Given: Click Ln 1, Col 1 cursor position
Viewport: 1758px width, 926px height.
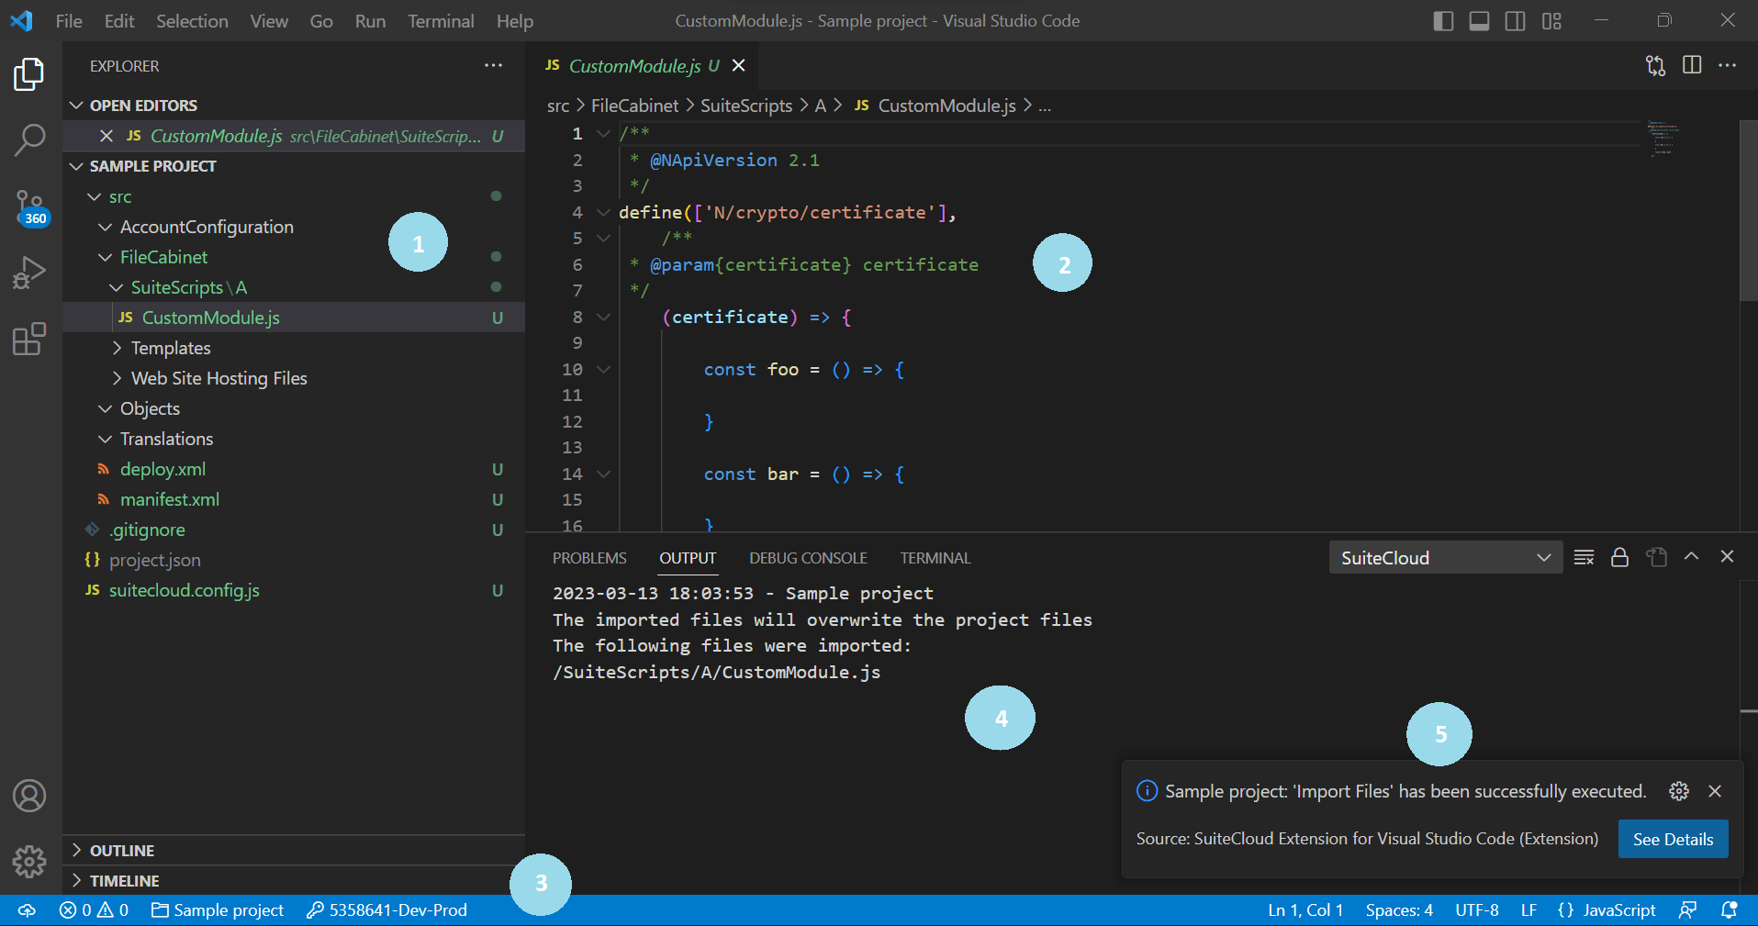Looking at the screenshot, I should (1305, 910).
